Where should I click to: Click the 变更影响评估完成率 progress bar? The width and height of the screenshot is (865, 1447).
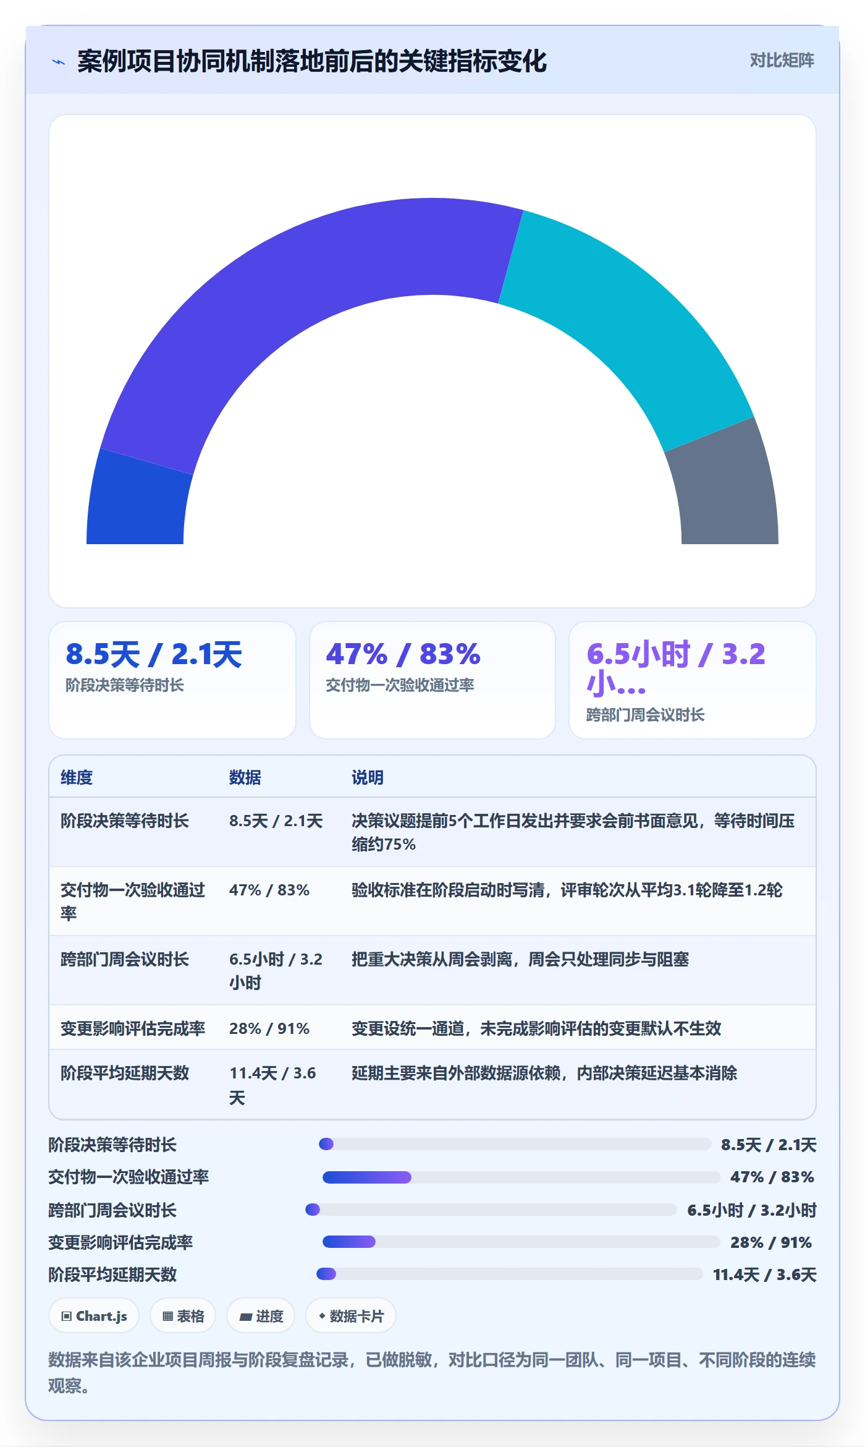(x=521, y=1242)
